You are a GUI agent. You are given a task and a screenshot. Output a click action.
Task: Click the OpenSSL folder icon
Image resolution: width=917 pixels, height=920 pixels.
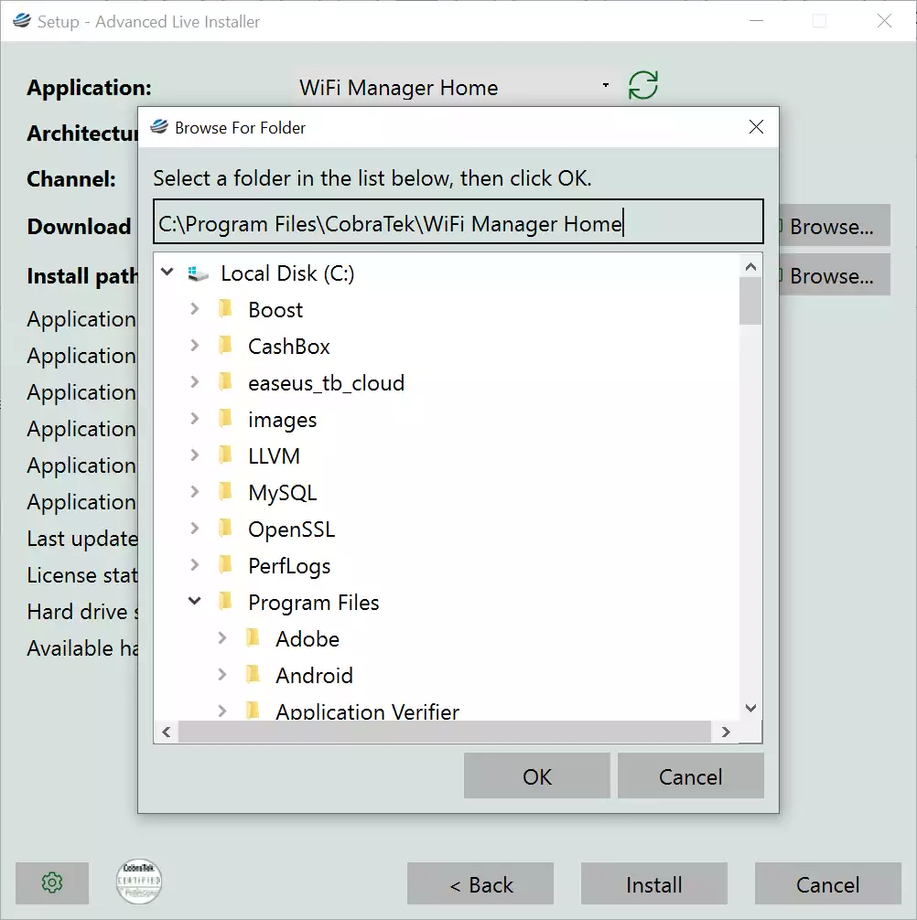pos(225,529)
